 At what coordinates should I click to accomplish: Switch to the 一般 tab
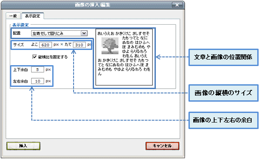13,16
